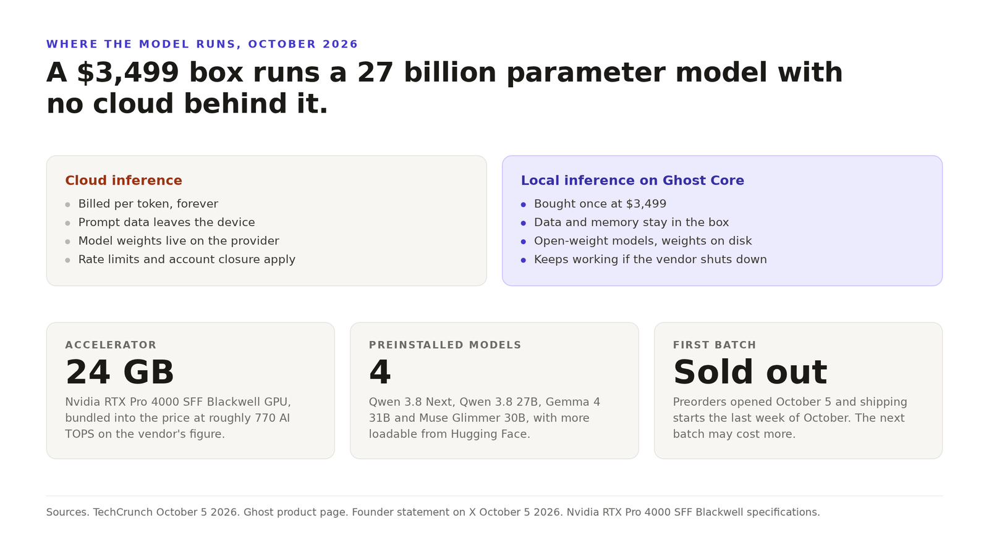Select the "24 GB" stat value

(x=120, y=373)
